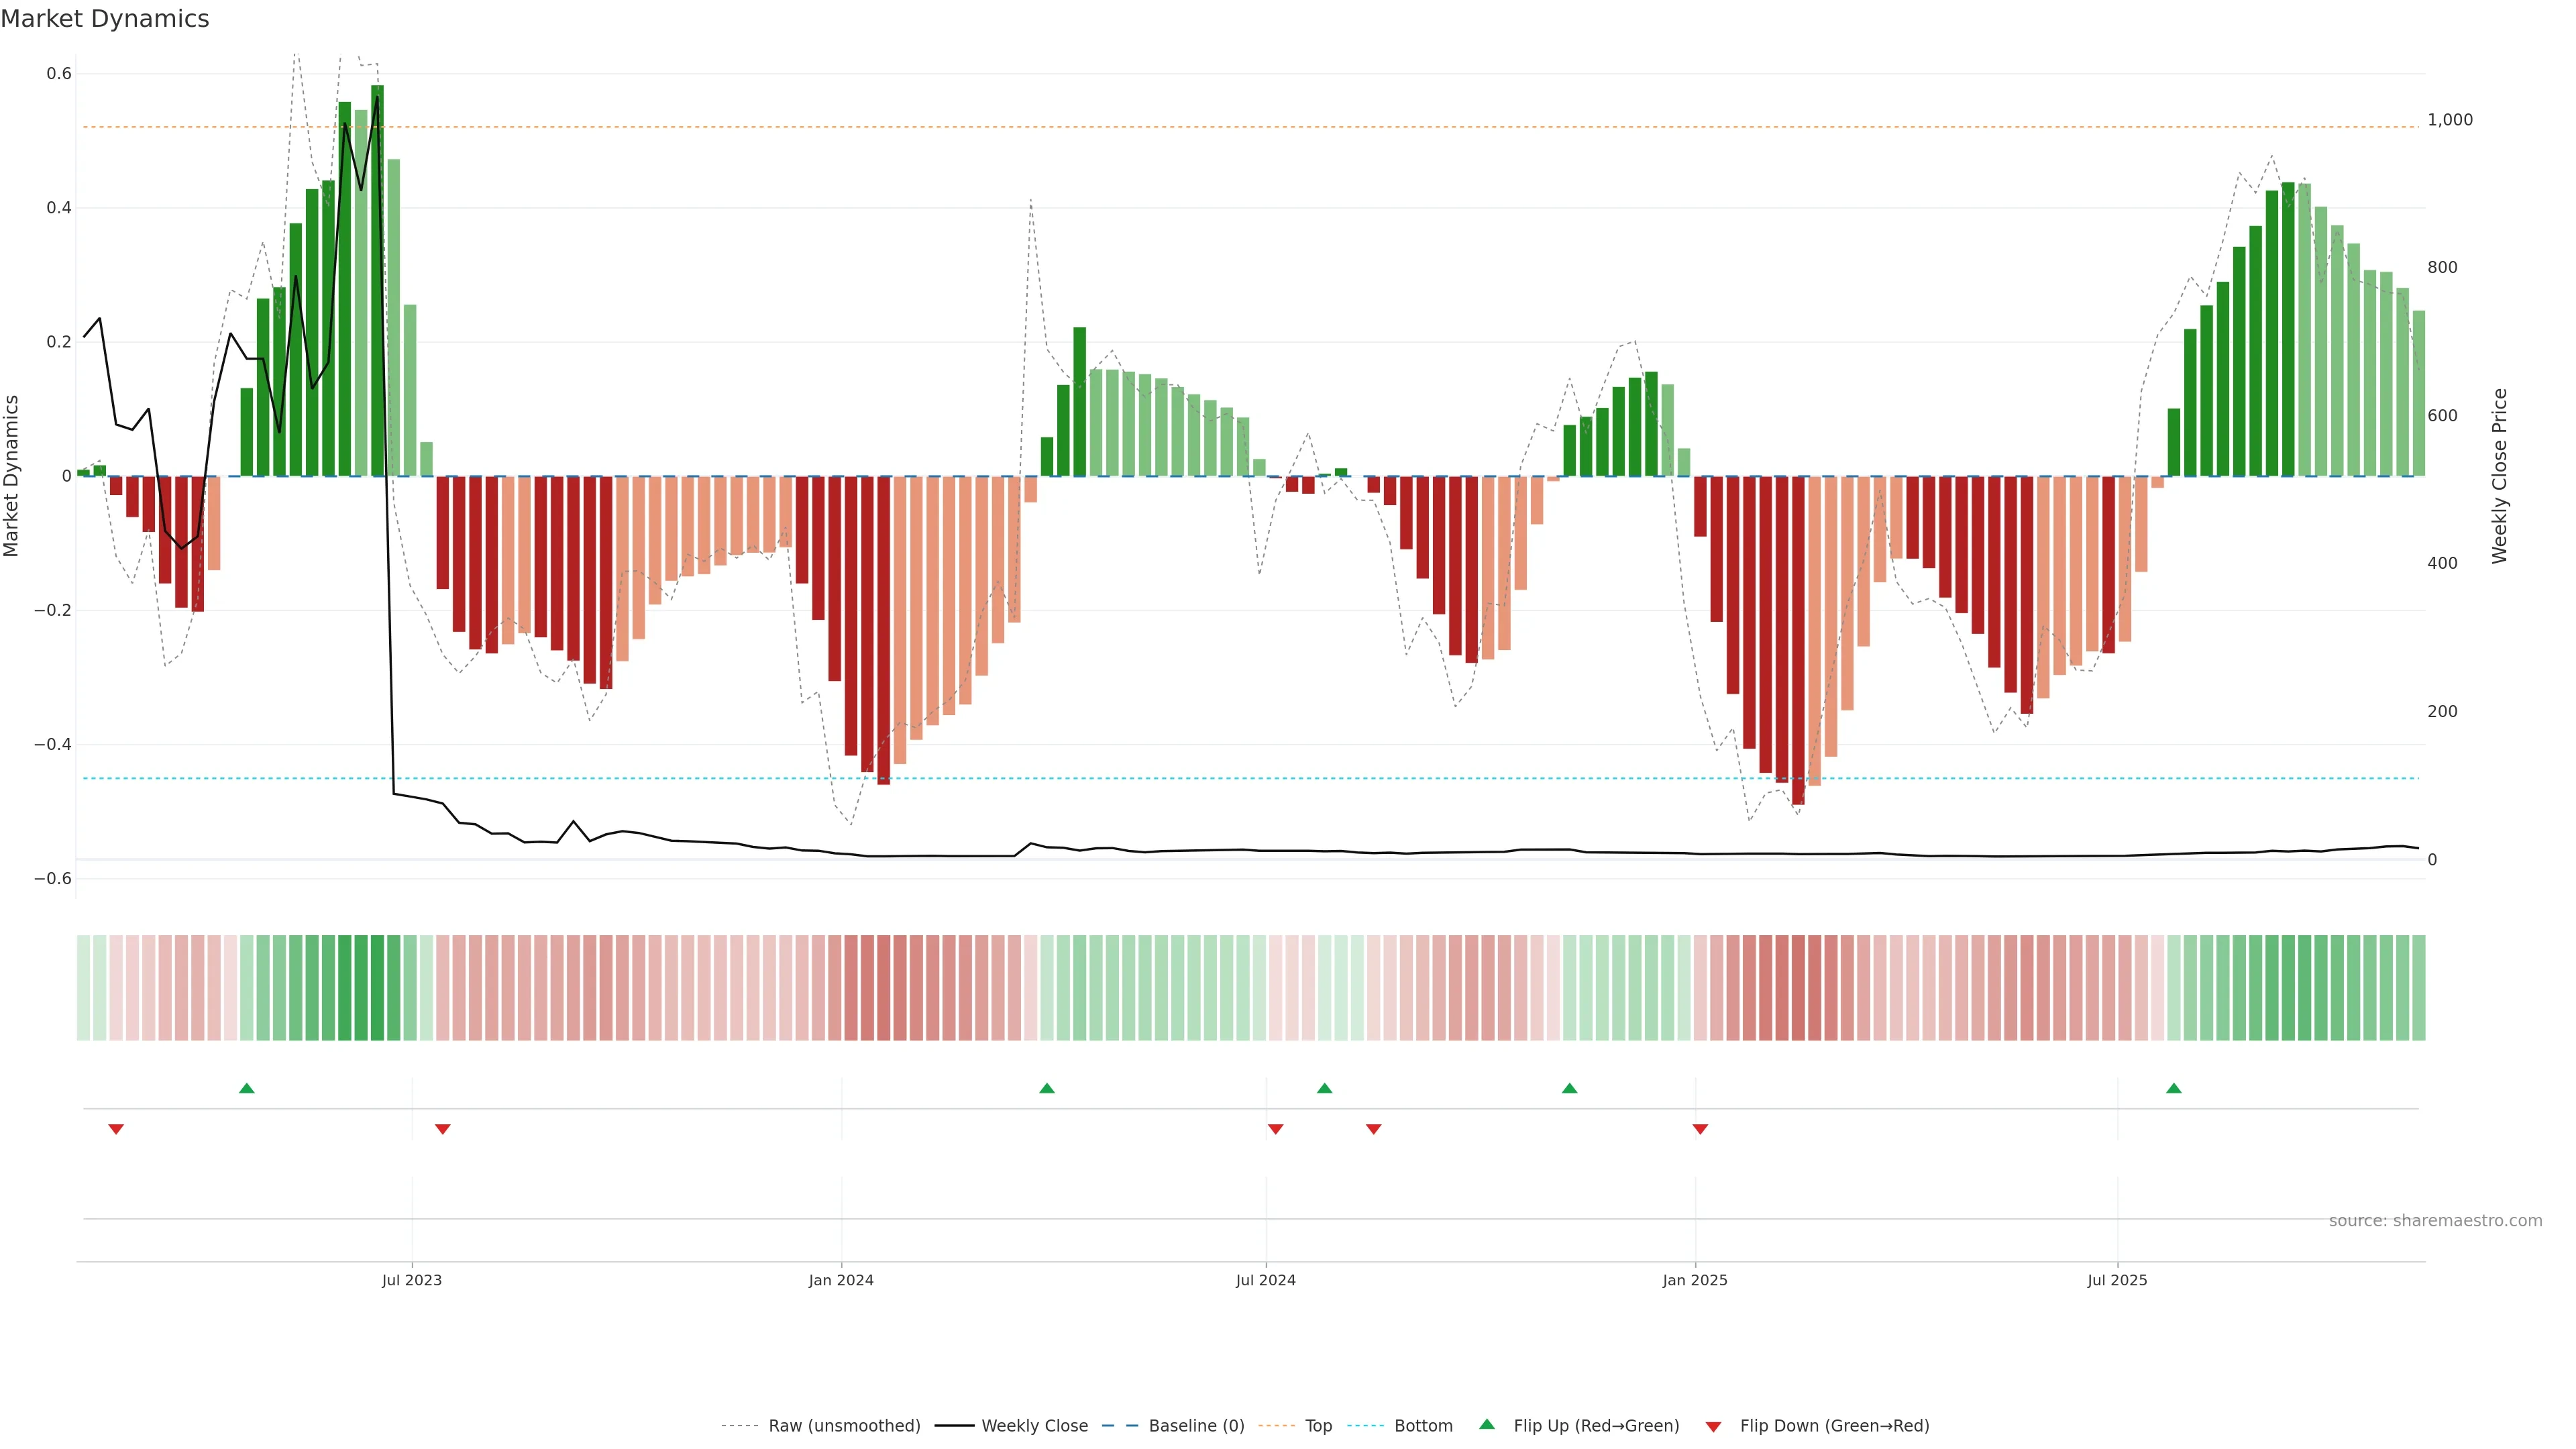Click the Jan 2024 x-axis label
2576x1449 pixels.
[x=841, y=1280]
